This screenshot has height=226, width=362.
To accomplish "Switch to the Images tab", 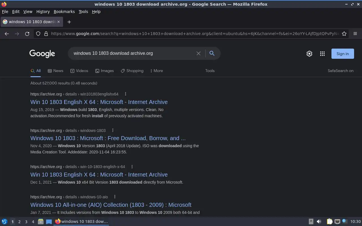I will click(104, 71).
